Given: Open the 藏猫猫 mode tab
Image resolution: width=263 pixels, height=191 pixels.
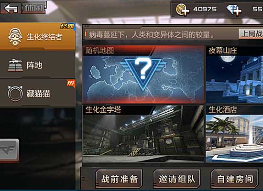Looking at the screenshot, I should coord(37,93).
